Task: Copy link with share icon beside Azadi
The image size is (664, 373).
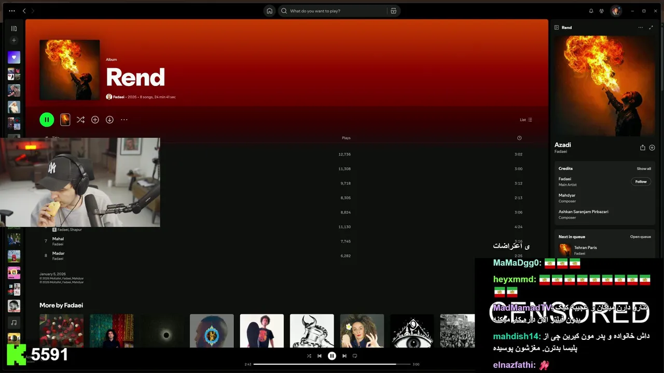Action: pyautogui.click(x=643, y=148)
